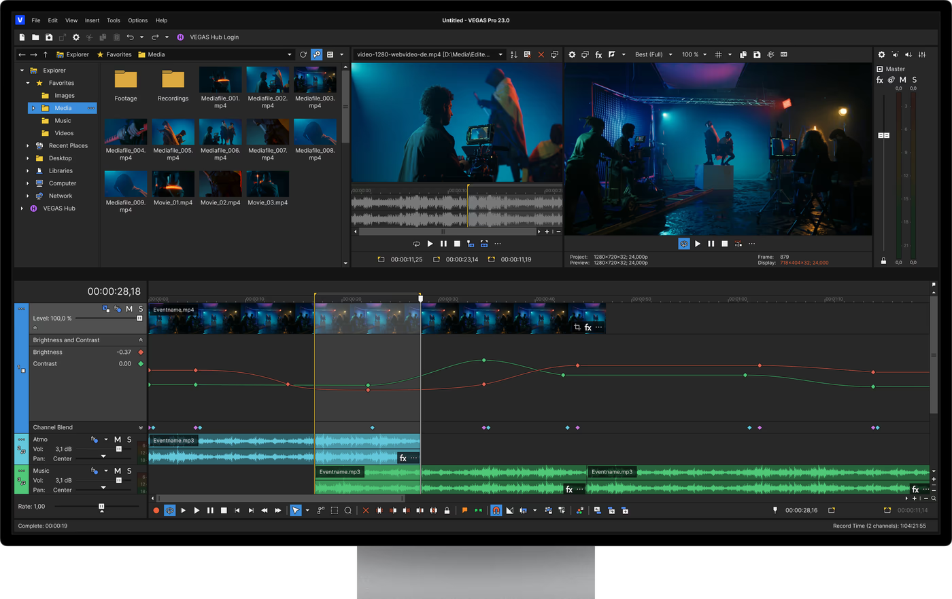Image resolution: width=952 pixels, height=599 pixels.
Task: Mute the Master bus
Action: pyautogui.click(x=903, y=80)
